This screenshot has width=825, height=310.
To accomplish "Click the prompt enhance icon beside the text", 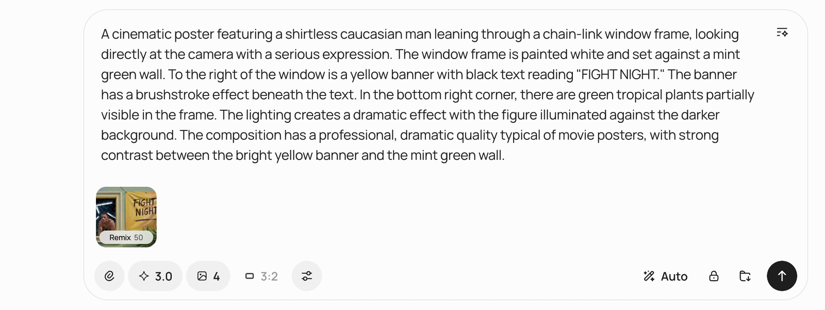I will tap(782, 32).
